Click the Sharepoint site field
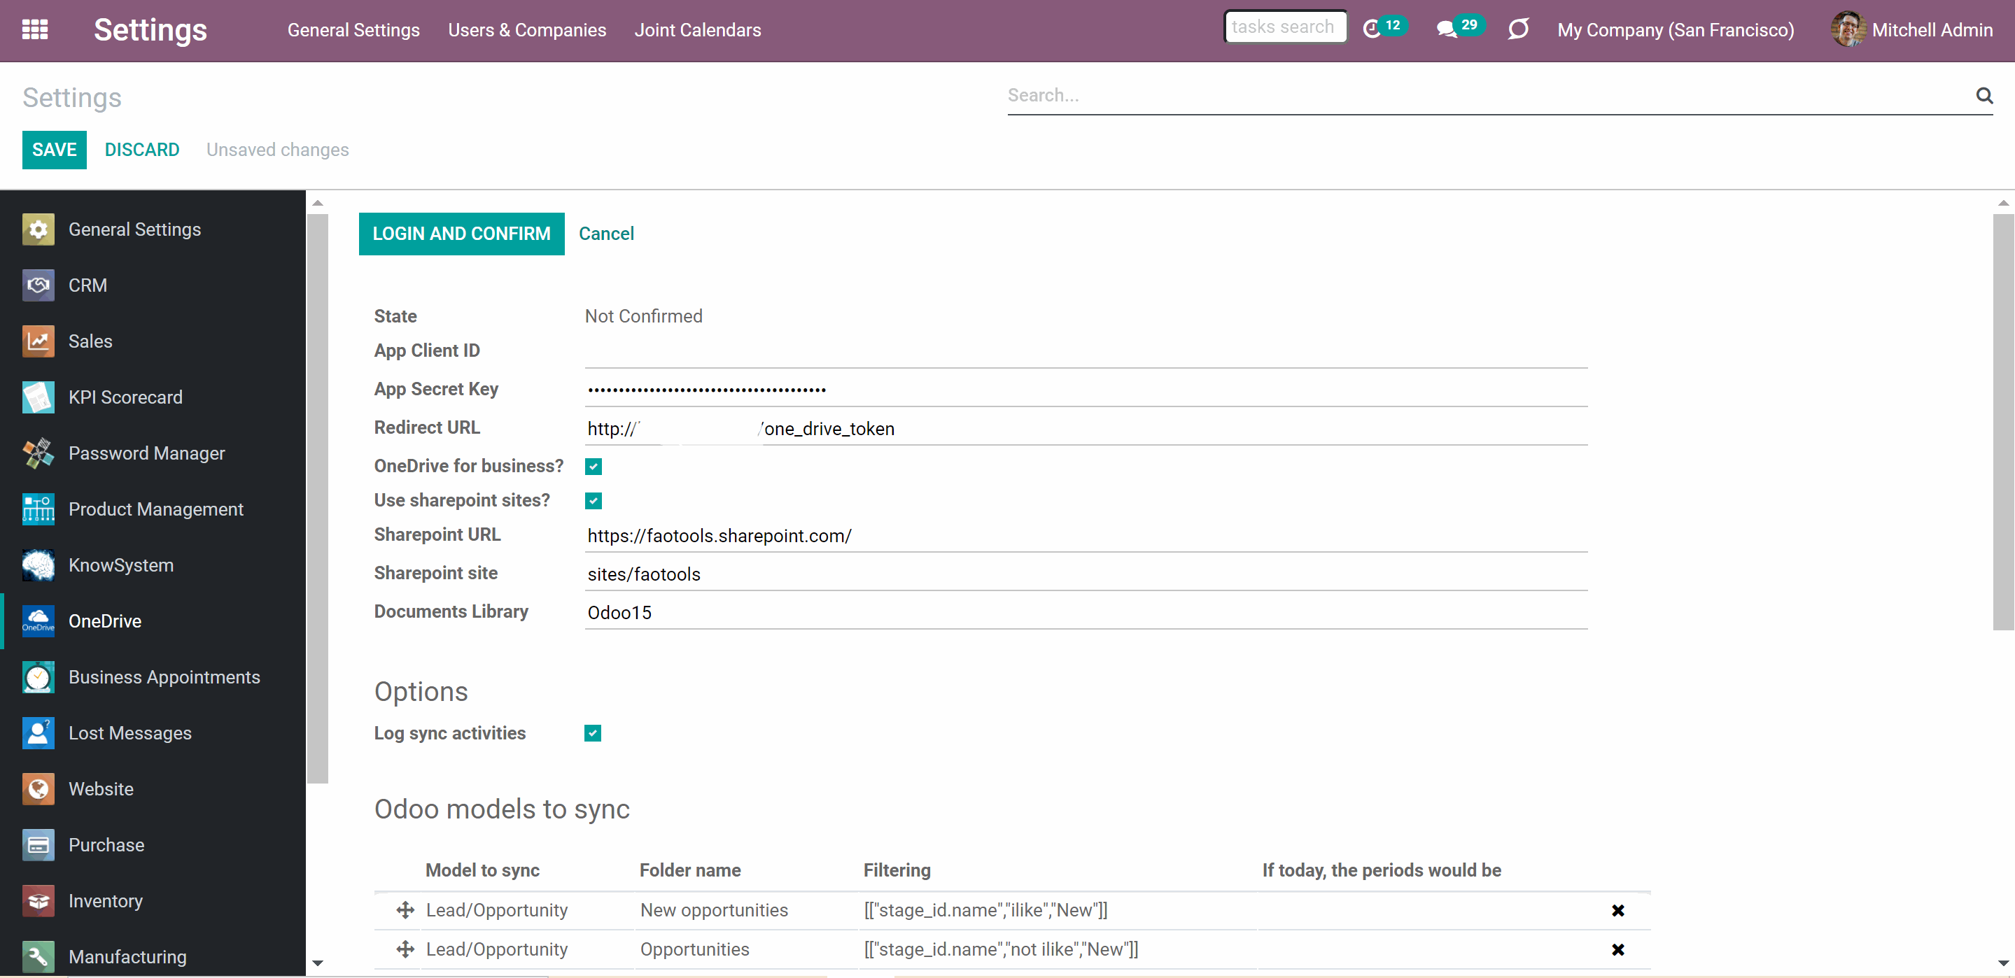 [x=1086, y=574]
